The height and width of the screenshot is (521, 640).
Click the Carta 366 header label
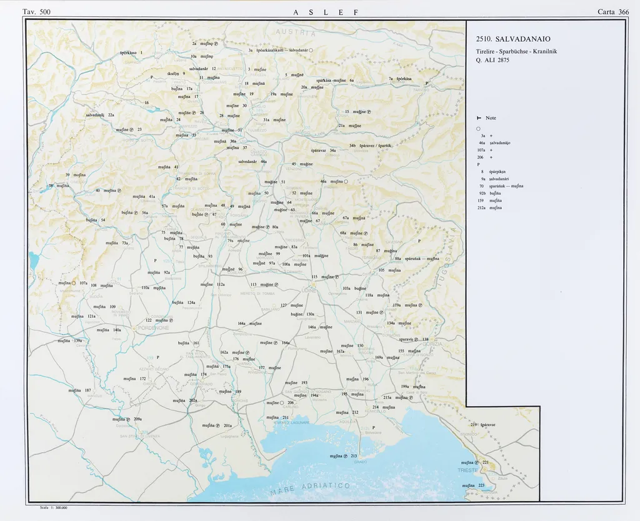coord(613,12)
